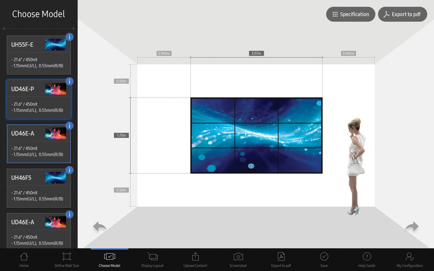Viewport: 434px width, 271px height.
Task: Select the UH46F5 model card
Action: coord(39,188)
